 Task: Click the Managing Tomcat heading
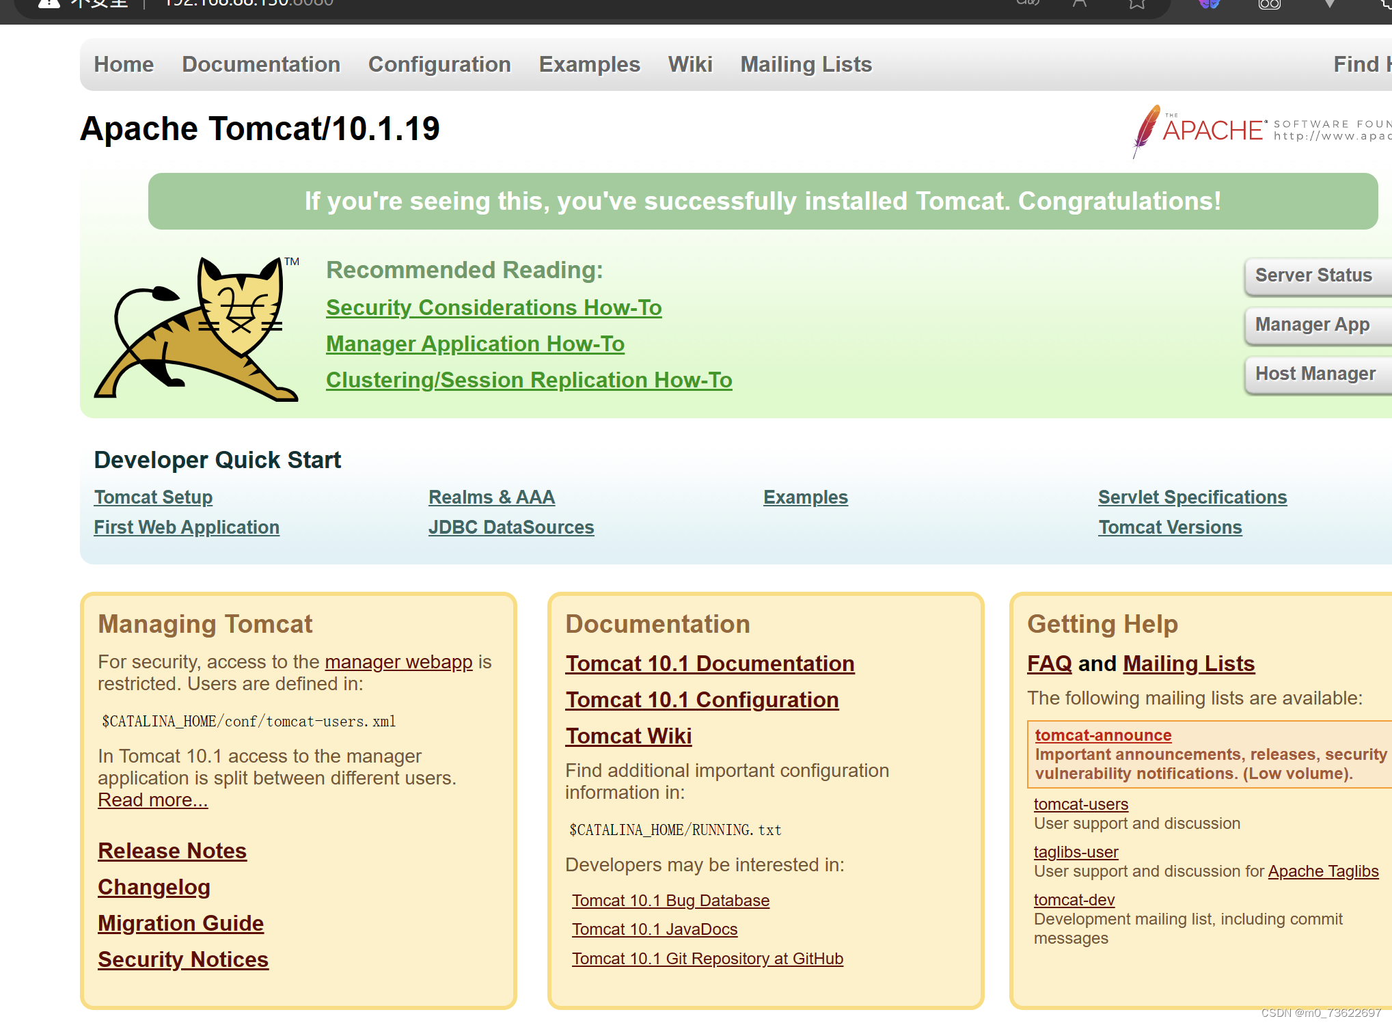pyautogui.click(x=205, y=624)
